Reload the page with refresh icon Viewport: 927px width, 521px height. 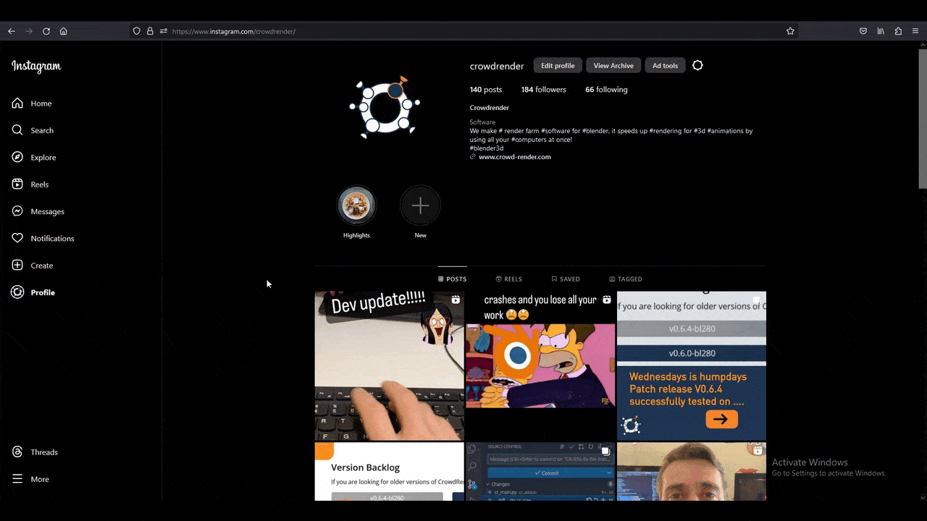[46, 31]
